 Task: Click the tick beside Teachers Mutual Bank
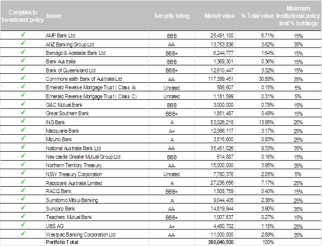(23, 216)
